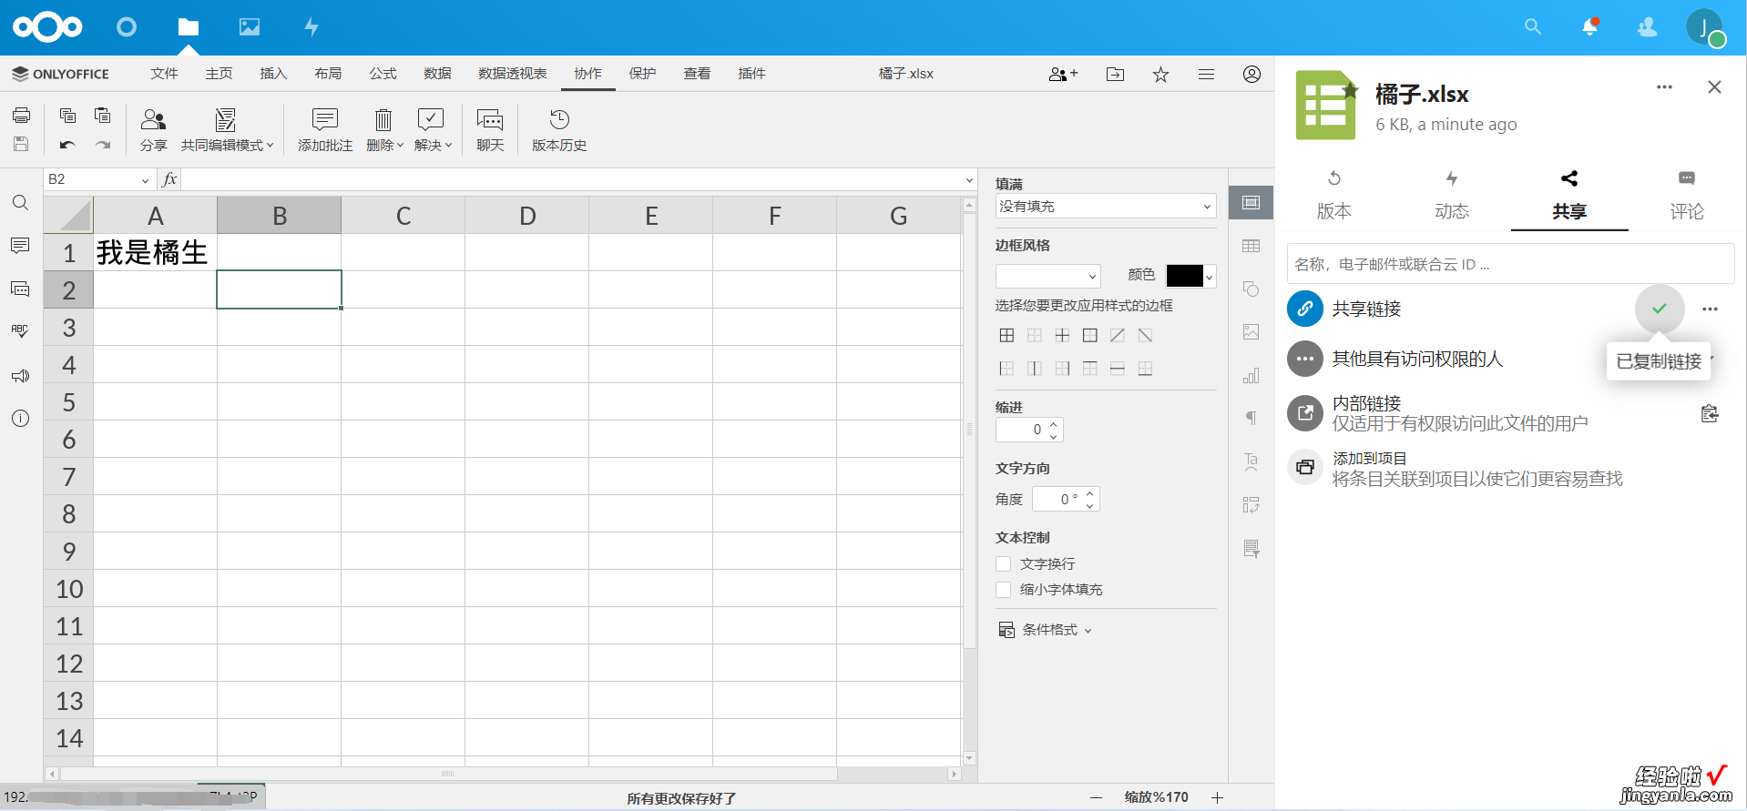Switch to the Formula (公式) tab
This screenshot has width=1747, height=811.
coord(383,74)
